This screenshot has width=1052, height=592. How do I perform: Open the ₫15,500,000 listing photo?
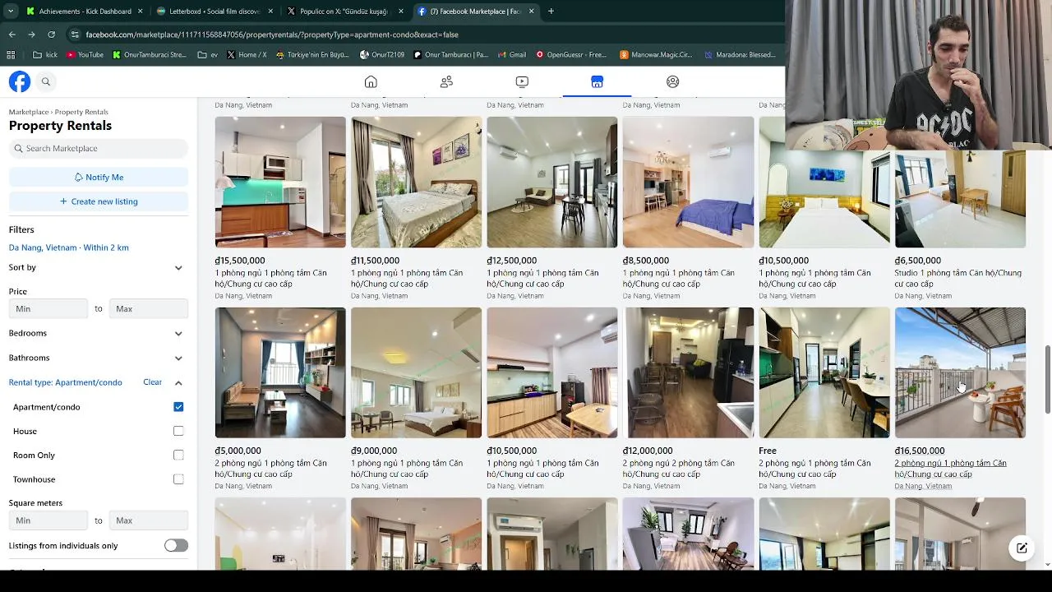(x=280, y=182)
